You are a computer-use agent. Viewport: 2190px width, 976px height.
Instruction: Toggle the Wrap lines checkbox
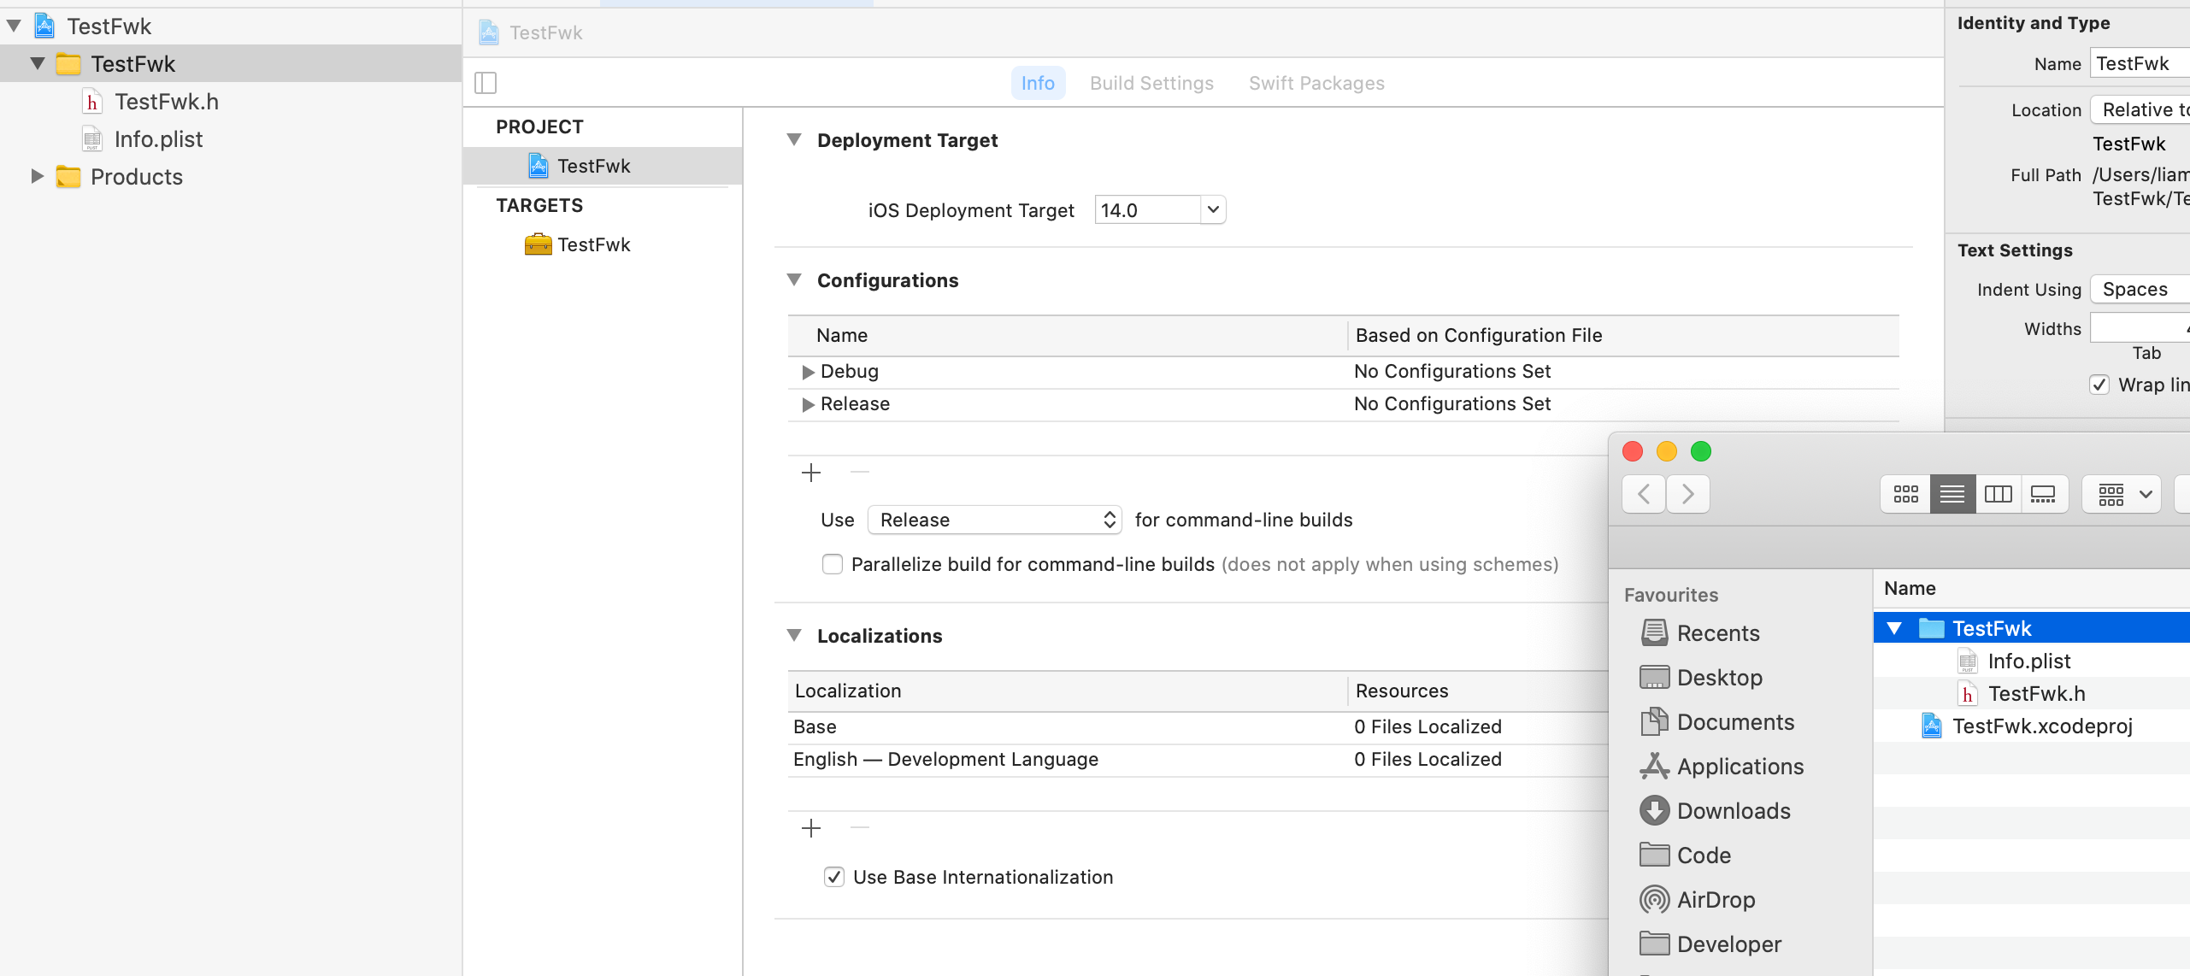[2099, 385]
